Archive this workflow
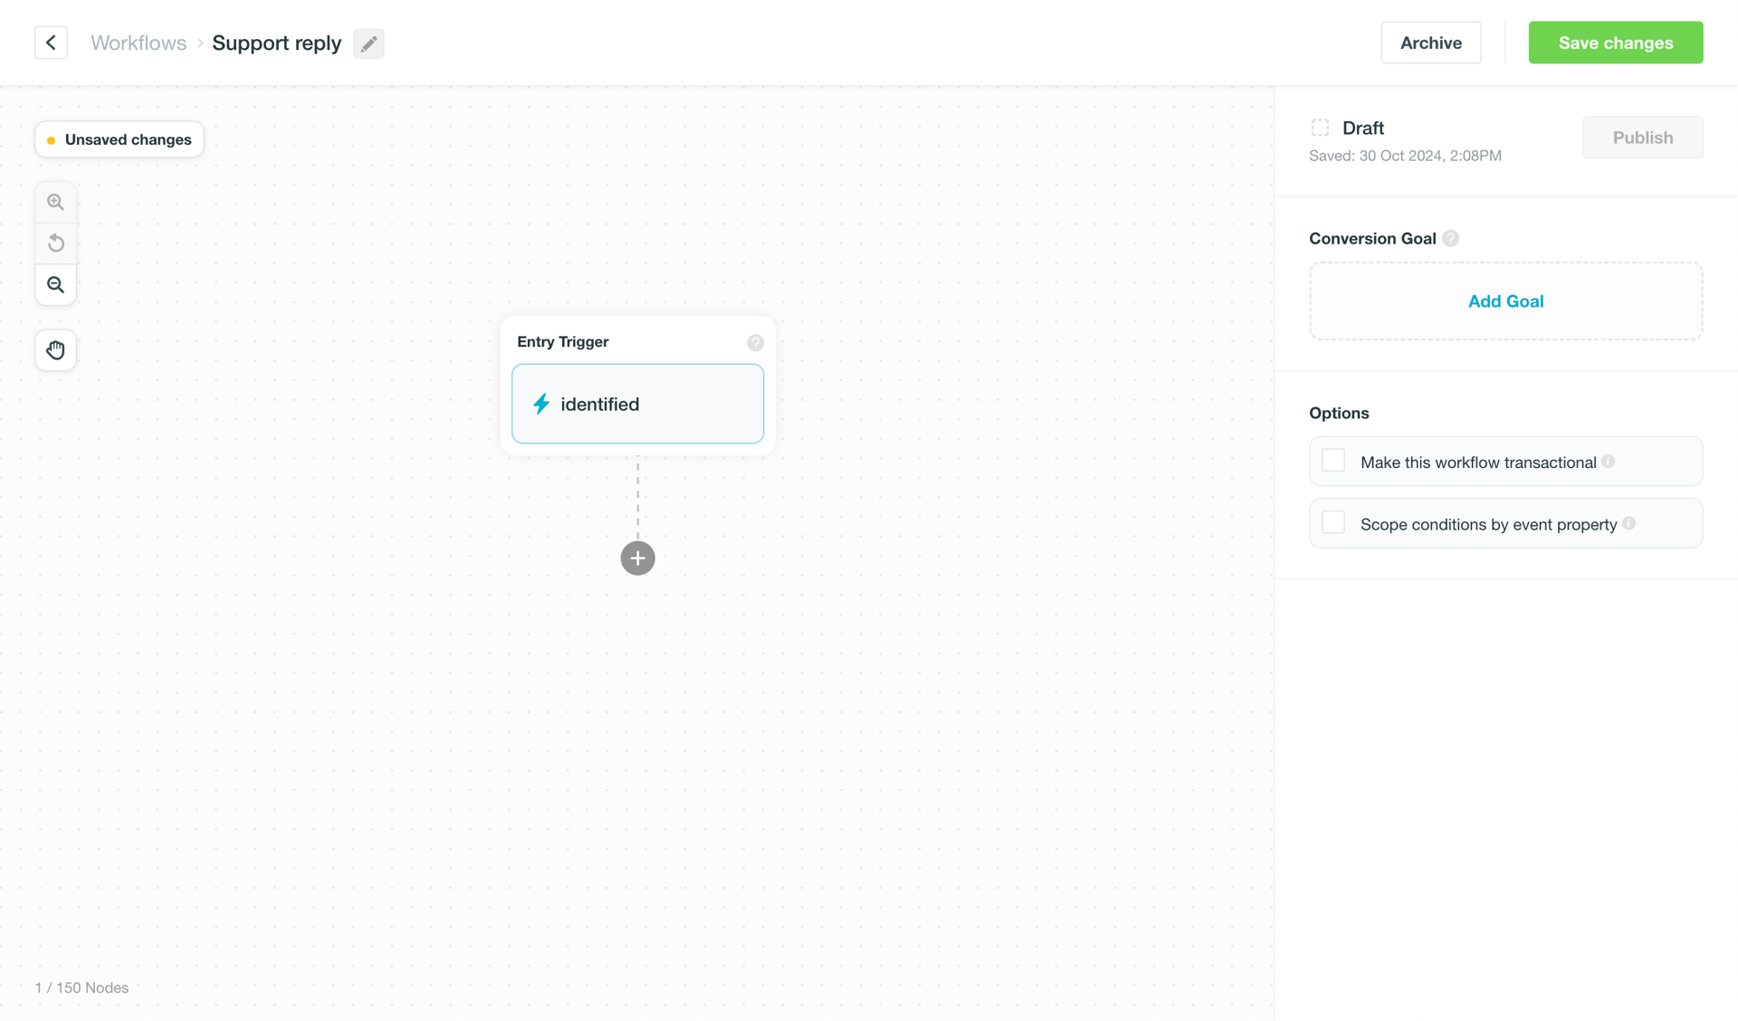1738x1021 pixels. coord(1430,43)
